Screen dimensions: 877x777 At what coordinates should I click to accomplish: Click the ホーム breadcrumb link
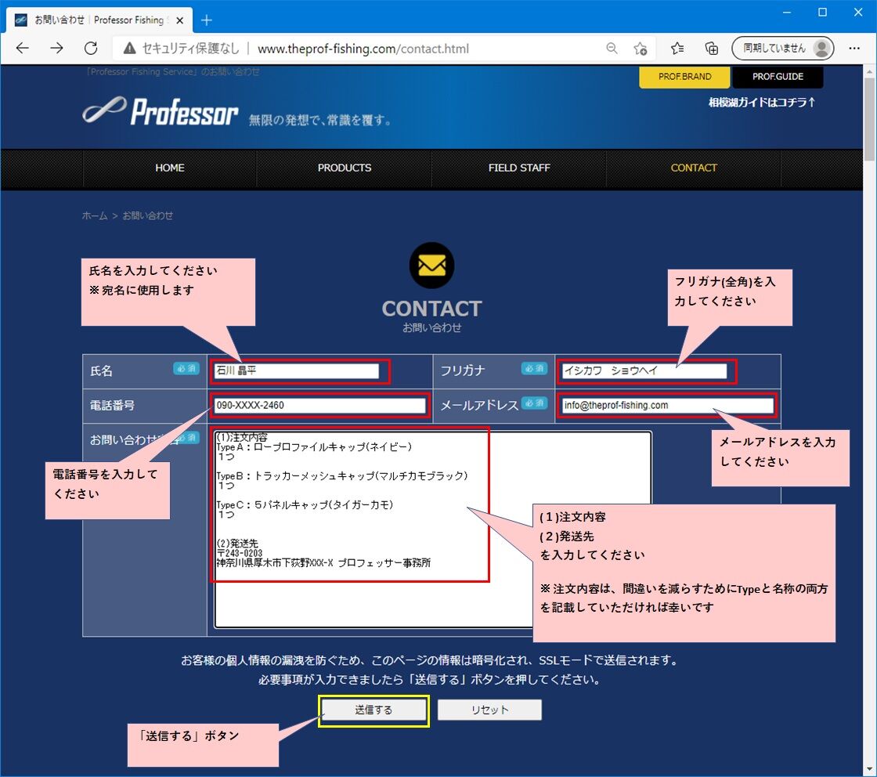(x=95, y=215)
